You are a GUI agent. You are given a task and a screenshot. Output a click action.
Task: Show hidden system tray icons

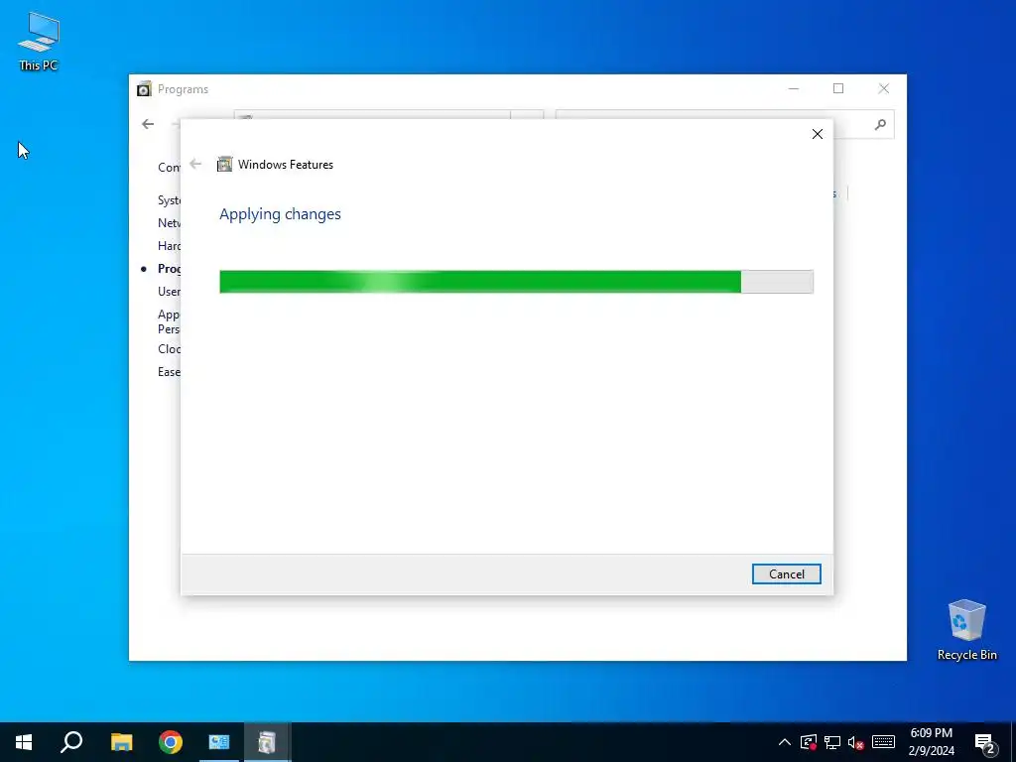click(784, 742)
